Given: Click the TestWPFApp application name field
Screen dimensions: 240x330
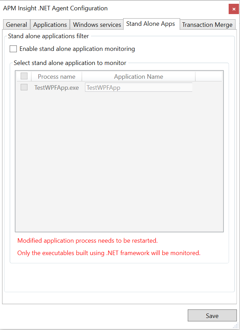Looking at the screenshot, I should click(138, 87).
